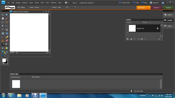Click Create New Adobe ID link

point(87,3)
